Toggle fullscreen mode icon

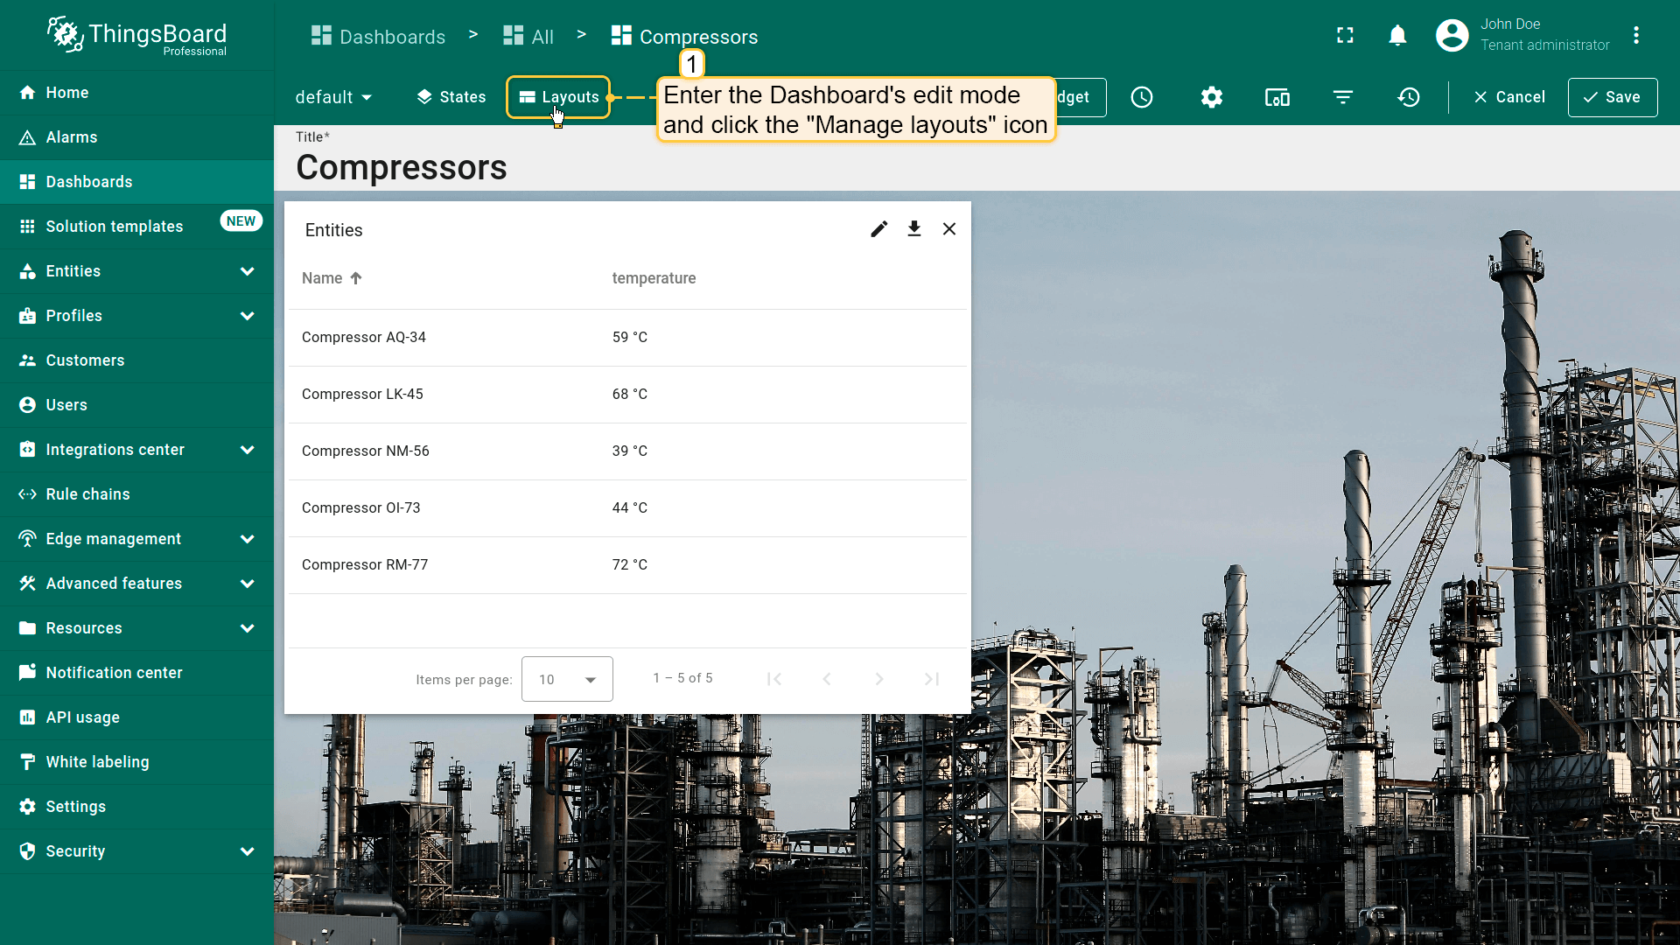coord(1345,36)
